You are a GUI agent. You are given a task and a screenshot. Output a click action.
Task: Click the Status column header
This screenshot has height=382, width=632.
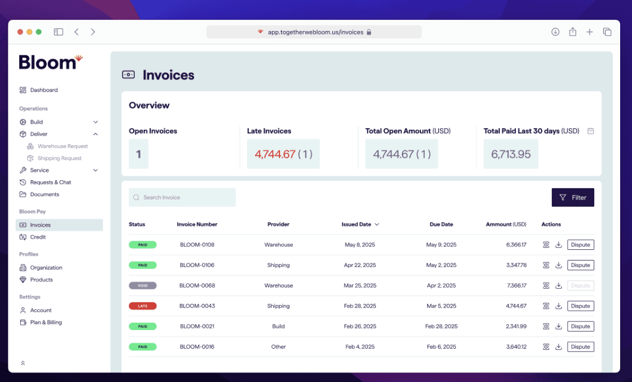click(x=137, y=224)
